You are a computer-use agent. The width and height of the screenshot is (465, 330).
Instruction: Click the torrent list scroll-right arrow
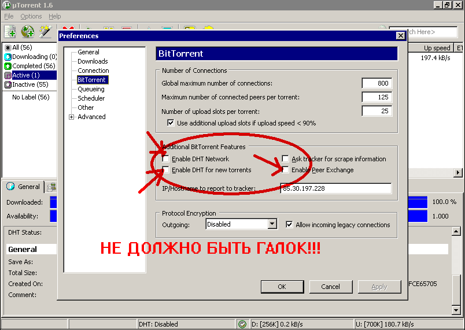pyautogui.click(x=457, y=172)
